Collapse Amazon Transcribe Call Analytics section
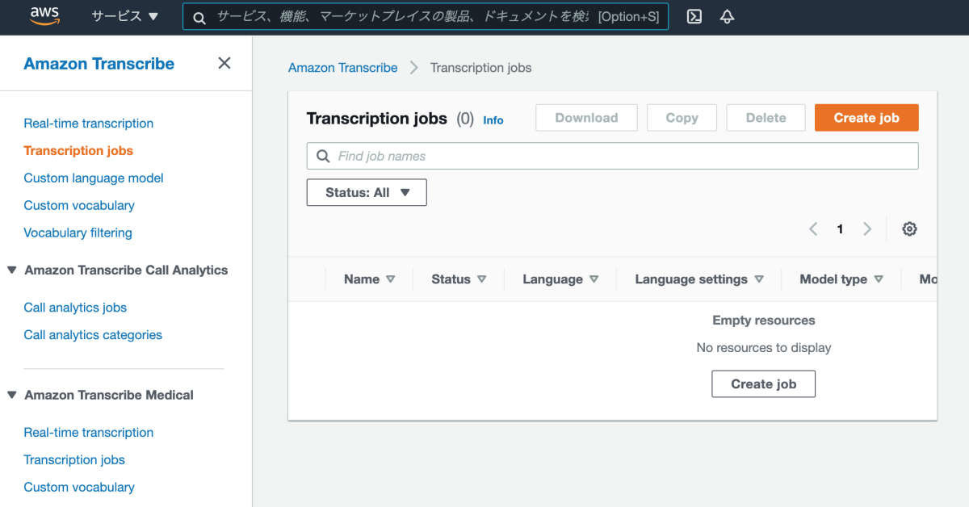The width and height of the screenshot is (969, 507). point(12,270)
